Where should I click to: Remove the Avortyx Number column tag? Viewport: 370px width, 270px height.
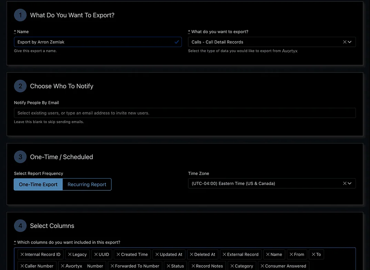[x=63, y=266]
